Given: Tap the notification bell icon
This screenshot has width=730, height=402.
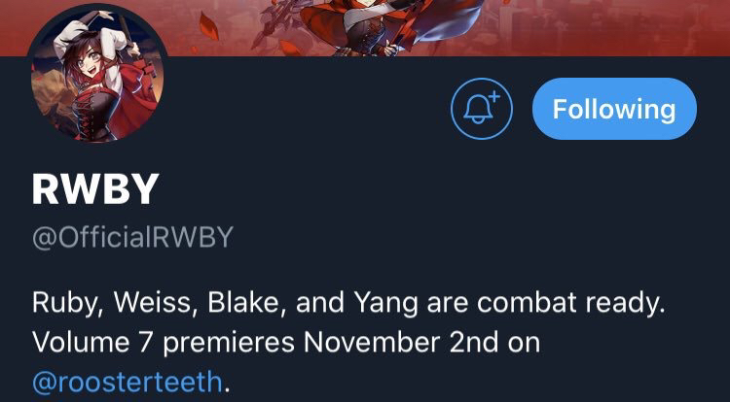Looking at the screenshot, I should coord(482,109).
